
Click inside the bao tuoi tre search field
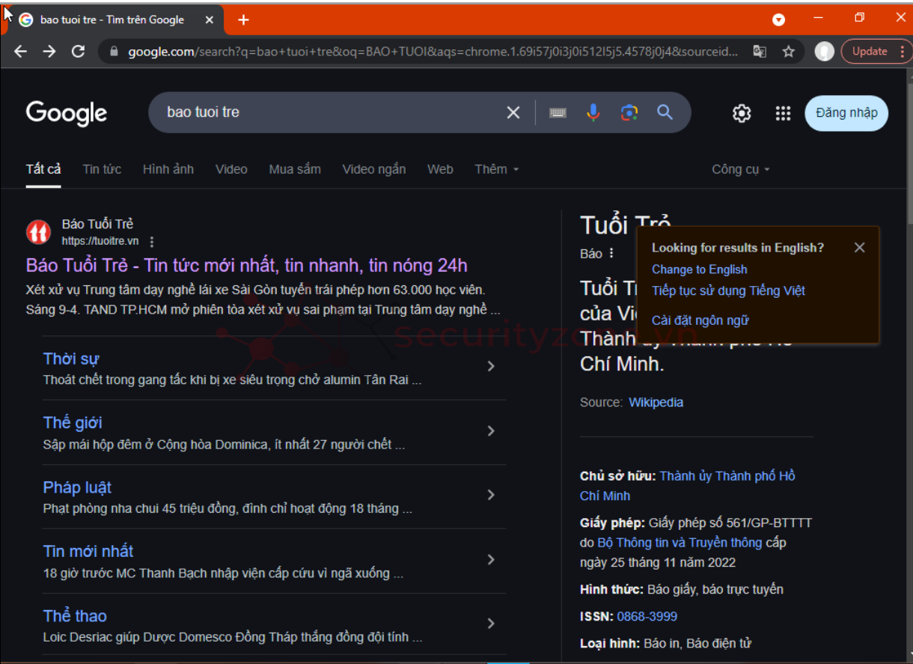tap(329, 112)
